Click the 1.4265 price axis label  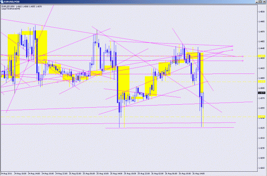tap(261, 168)
